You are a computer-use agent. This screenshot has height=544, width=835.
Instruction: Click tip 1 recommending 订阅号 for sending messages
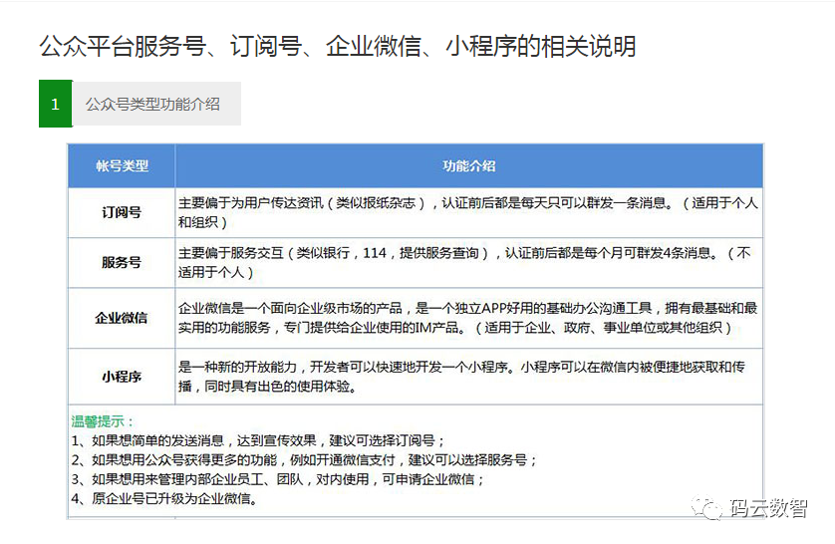pos(258,440)
